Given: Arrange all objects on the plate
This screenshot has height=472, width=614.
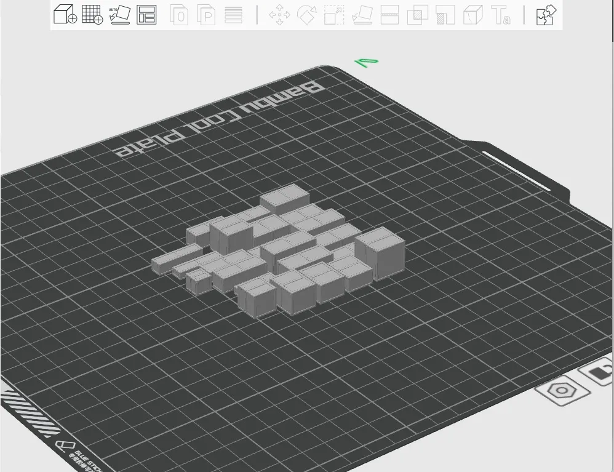Looking at the screenshot, I should click(146, 15).
